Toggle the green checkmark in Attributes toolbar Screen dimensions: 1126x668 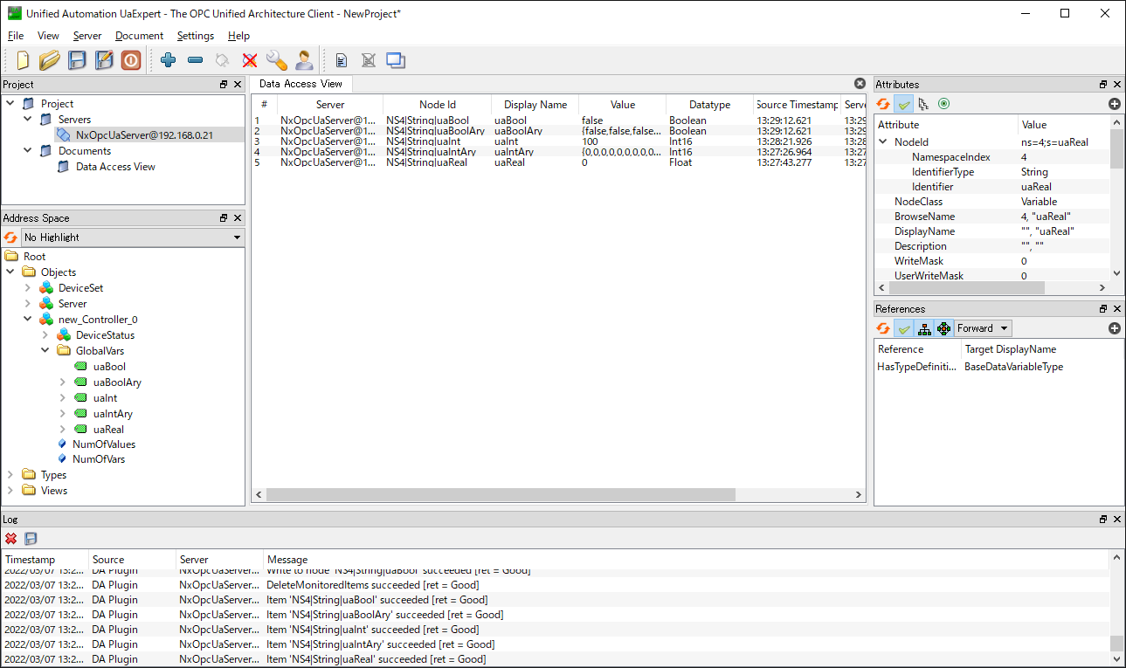(x=904, y=104)
